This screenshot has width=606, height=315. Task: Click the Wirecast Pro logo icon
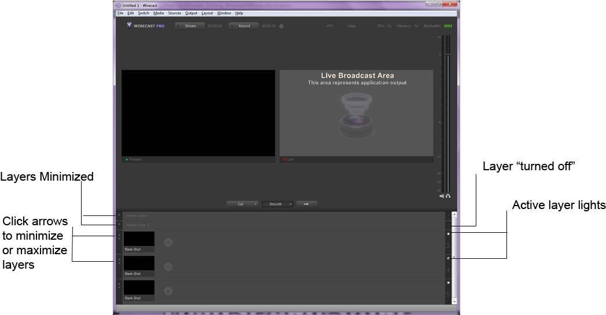pos(129,25)
